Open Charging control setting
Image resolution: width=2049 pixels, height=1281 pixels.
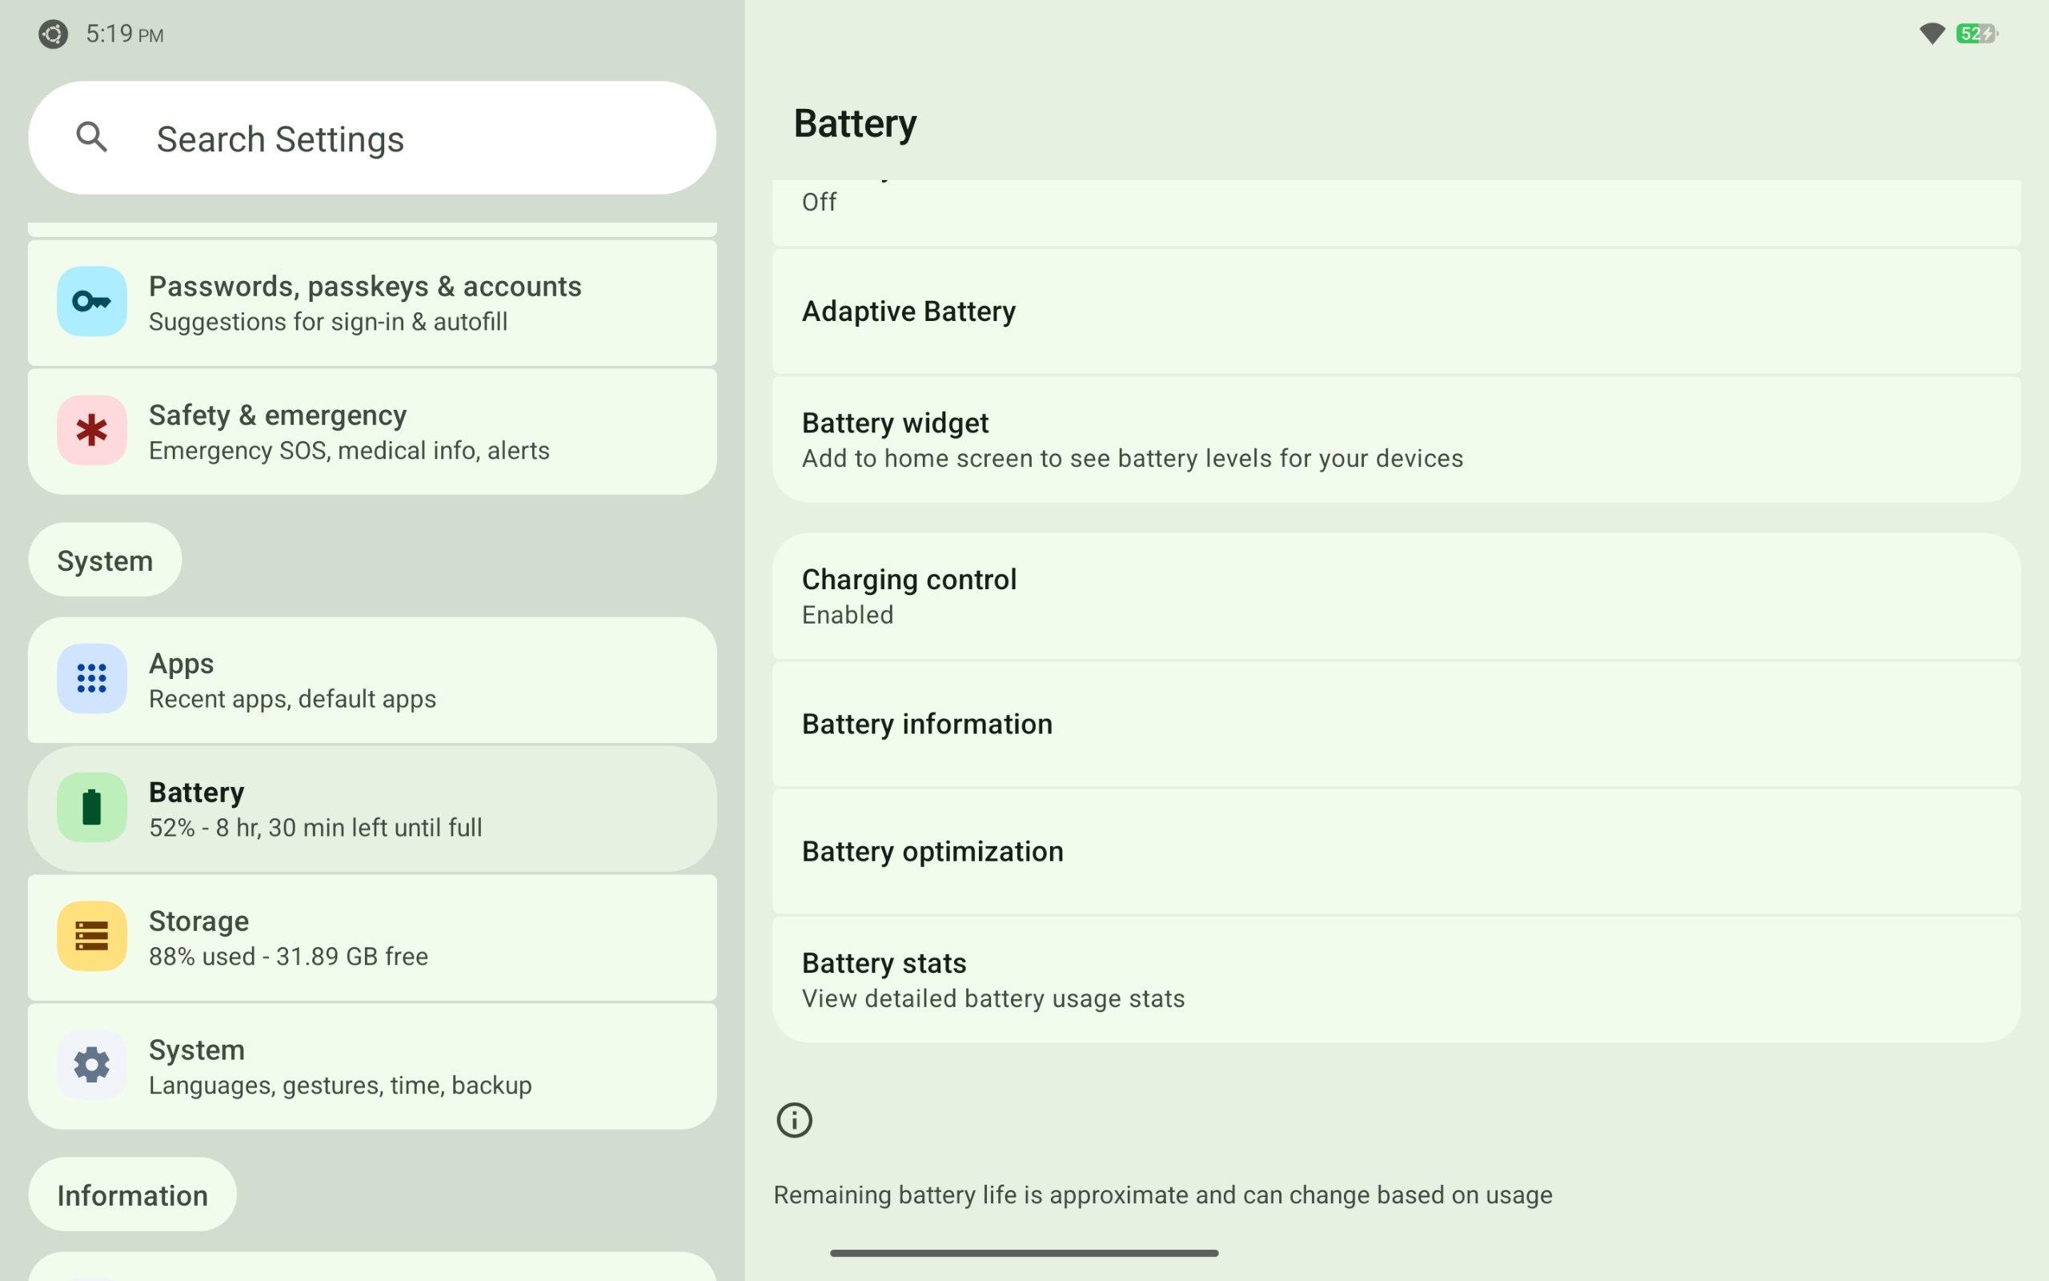coord(1395,596)
